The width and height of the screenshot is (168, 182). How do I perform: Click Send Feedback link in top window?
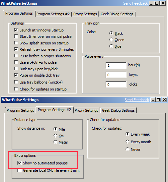click(135, 3)
